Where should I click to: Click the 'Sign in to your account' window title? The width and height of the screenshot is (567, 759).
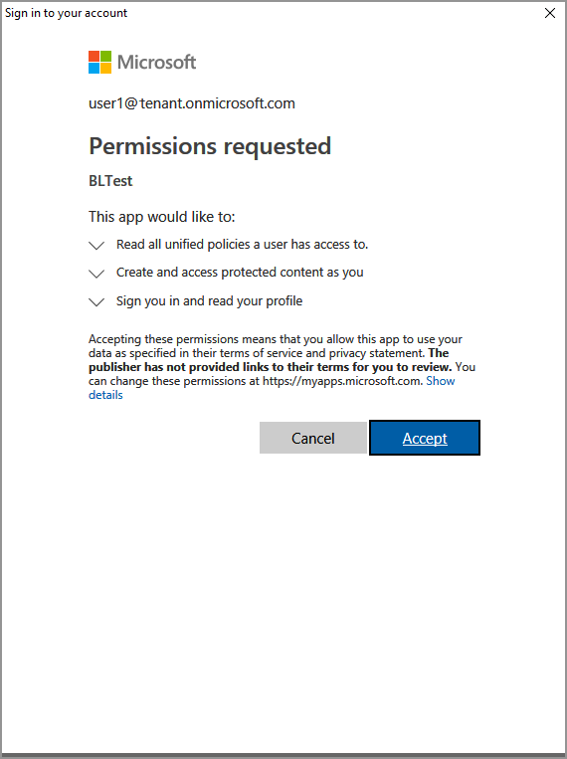click(x=66, y=13)
